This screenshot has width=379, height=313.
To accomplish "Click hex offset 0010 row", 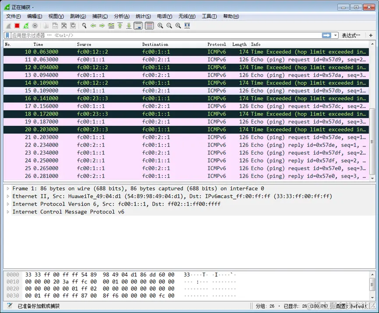I will click(121, 281).
